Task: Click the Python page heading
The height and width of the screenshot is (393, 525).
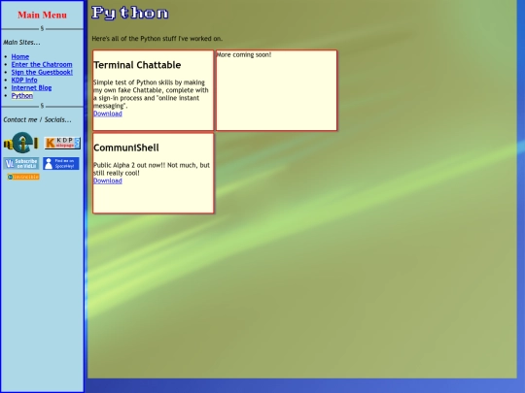Action: point(130,13)
